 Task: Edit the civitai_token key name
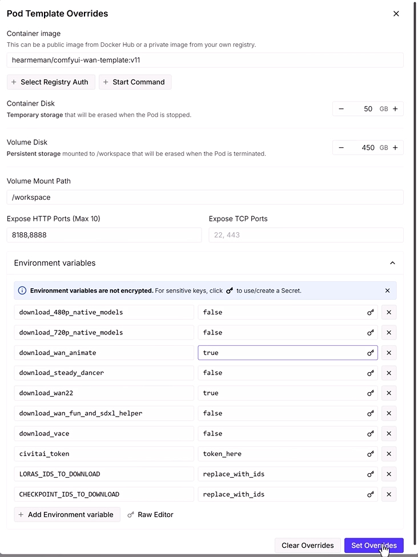click(104, 454)
